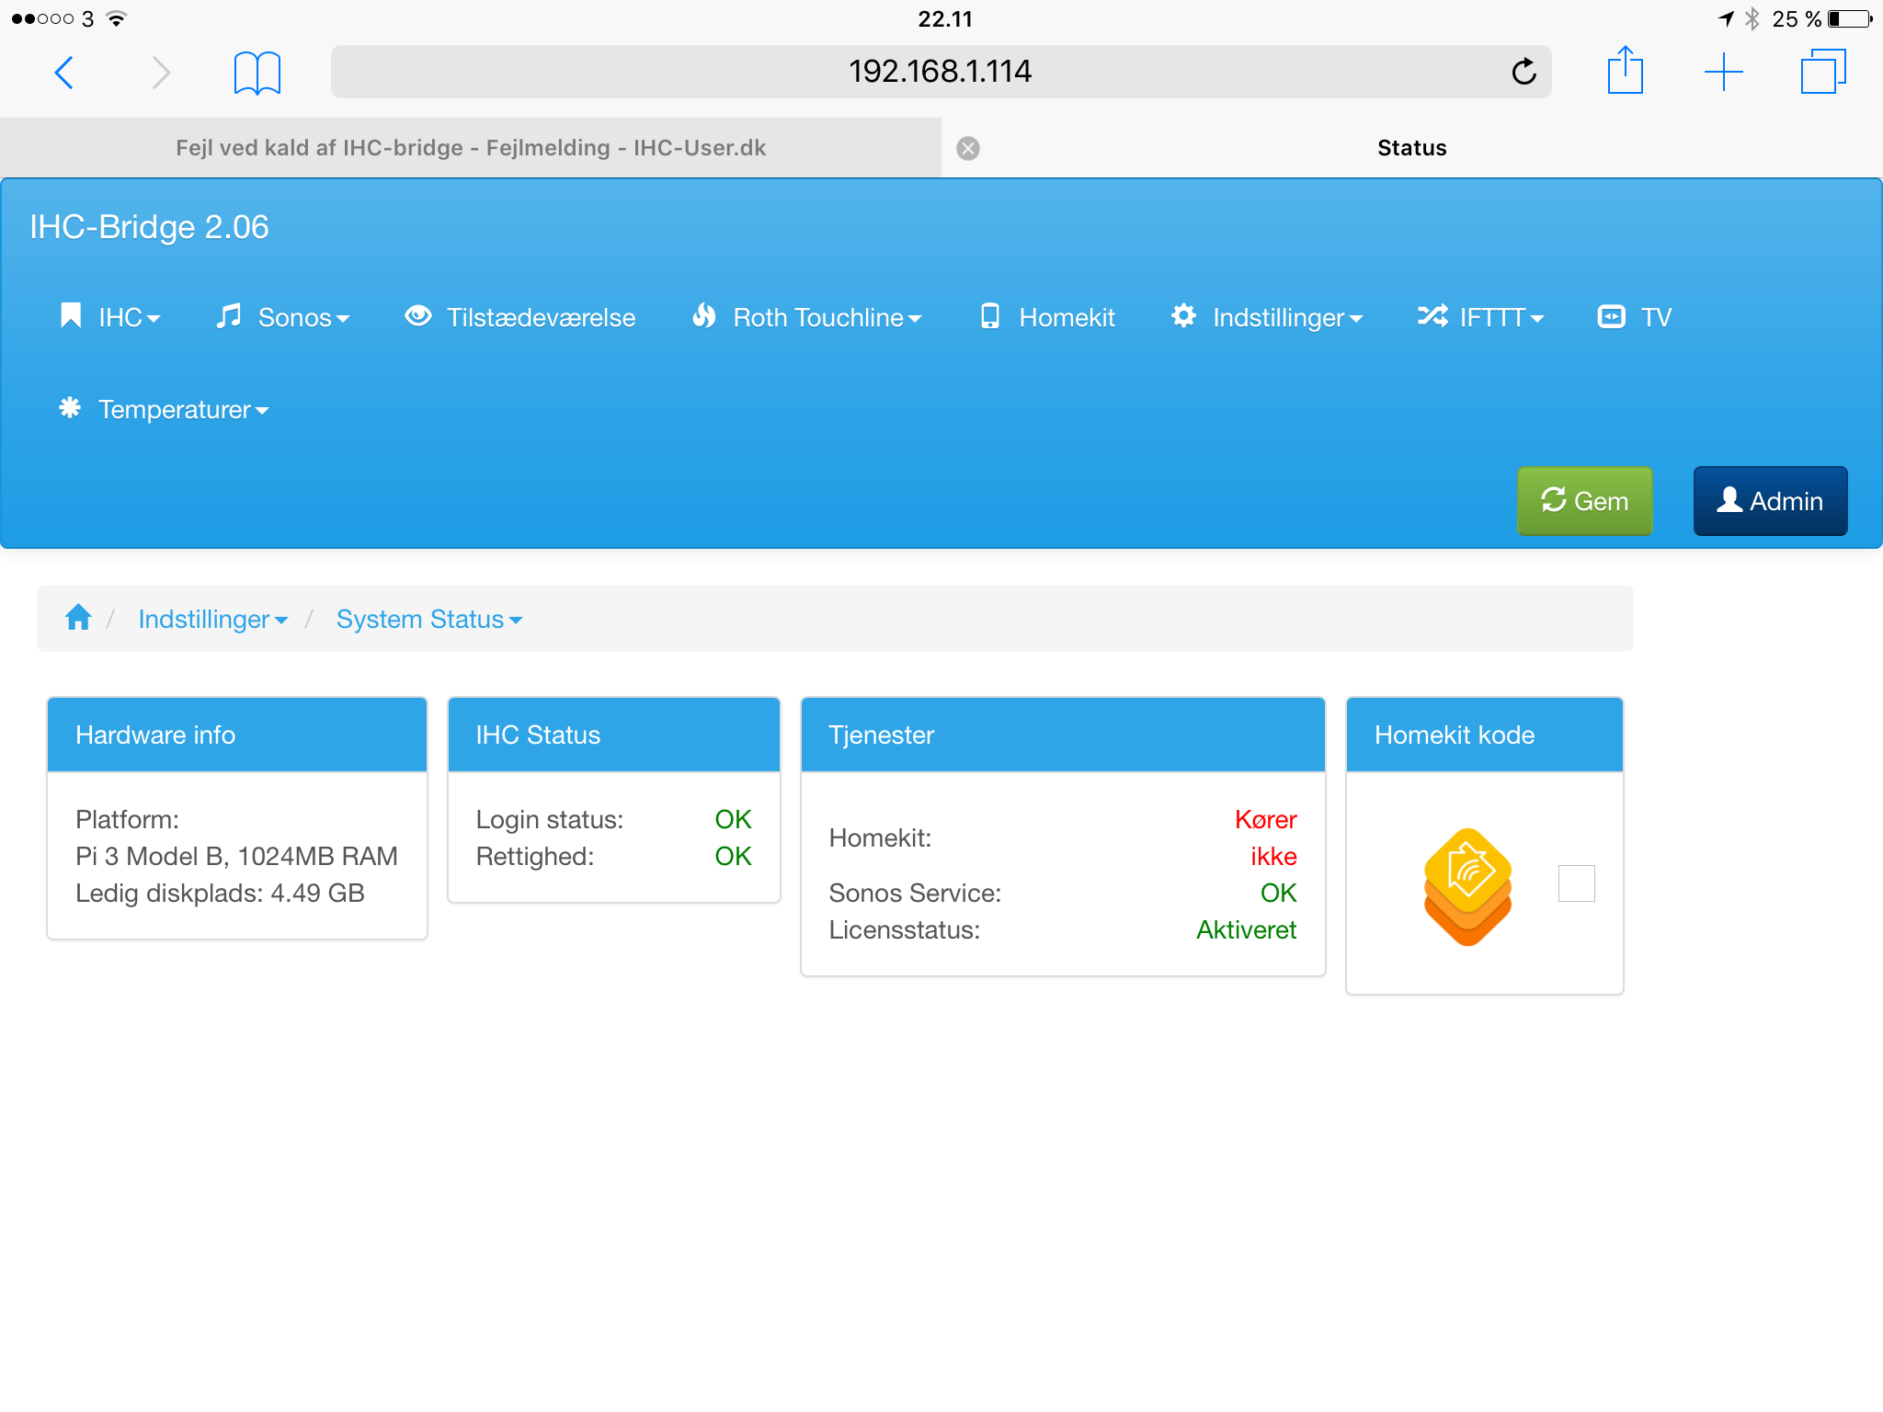Go back with Safari back arrow
1883x1412 pixels.
point(64,73)
